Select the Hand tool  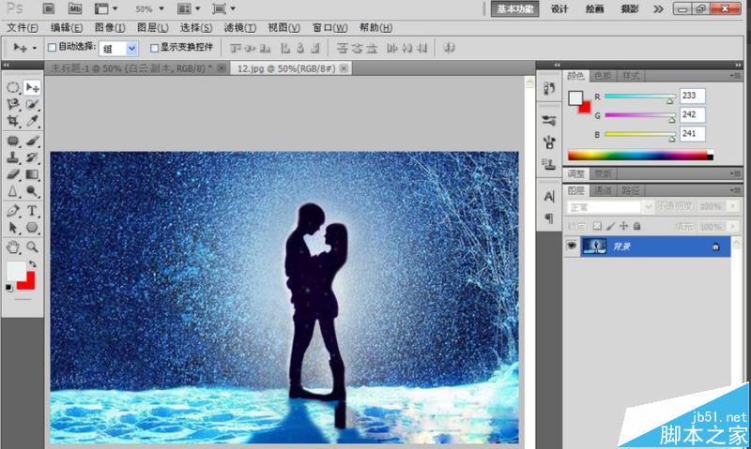[13, 247]
